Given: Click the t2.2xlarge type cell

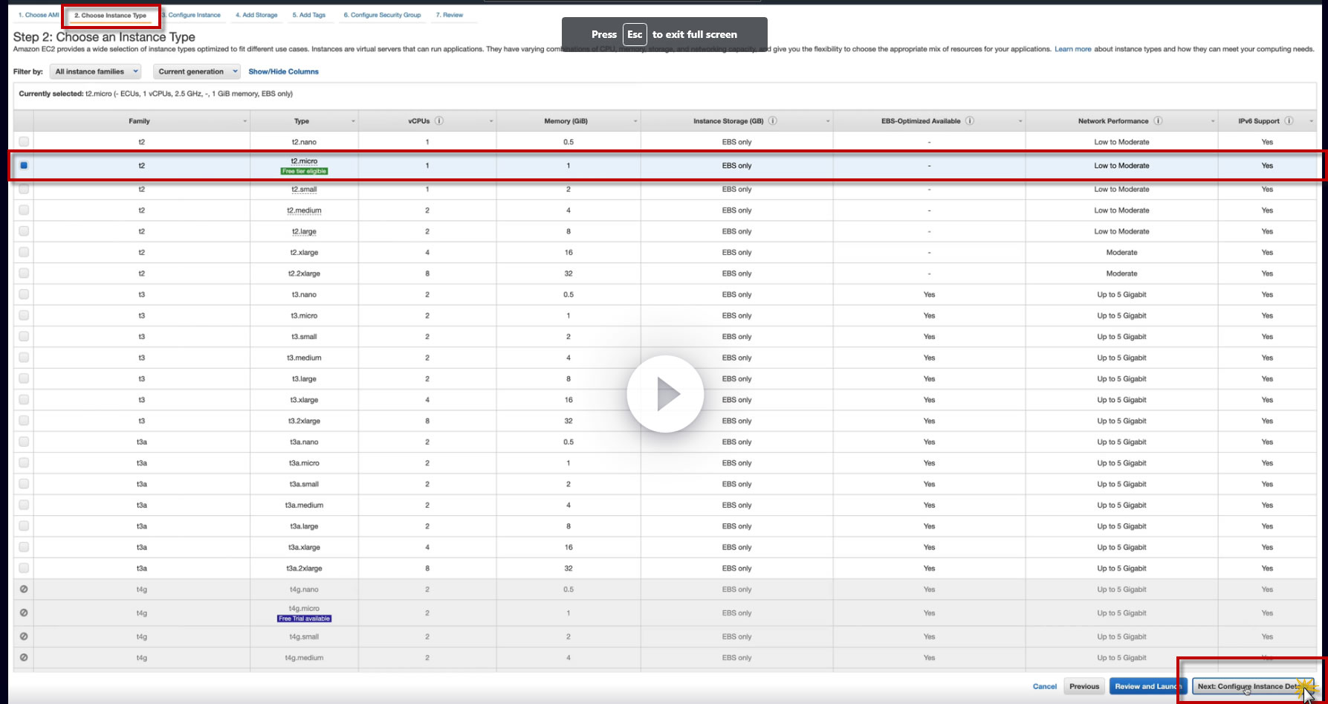Looking at the screenshot, I should pyautogui.click(x=304, y=274).
